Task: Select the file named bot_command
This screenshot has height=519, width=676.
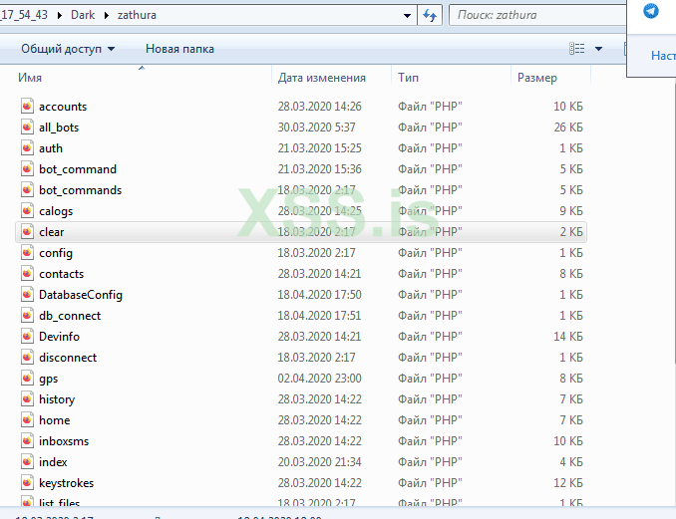Action: [x=78, y=169]
